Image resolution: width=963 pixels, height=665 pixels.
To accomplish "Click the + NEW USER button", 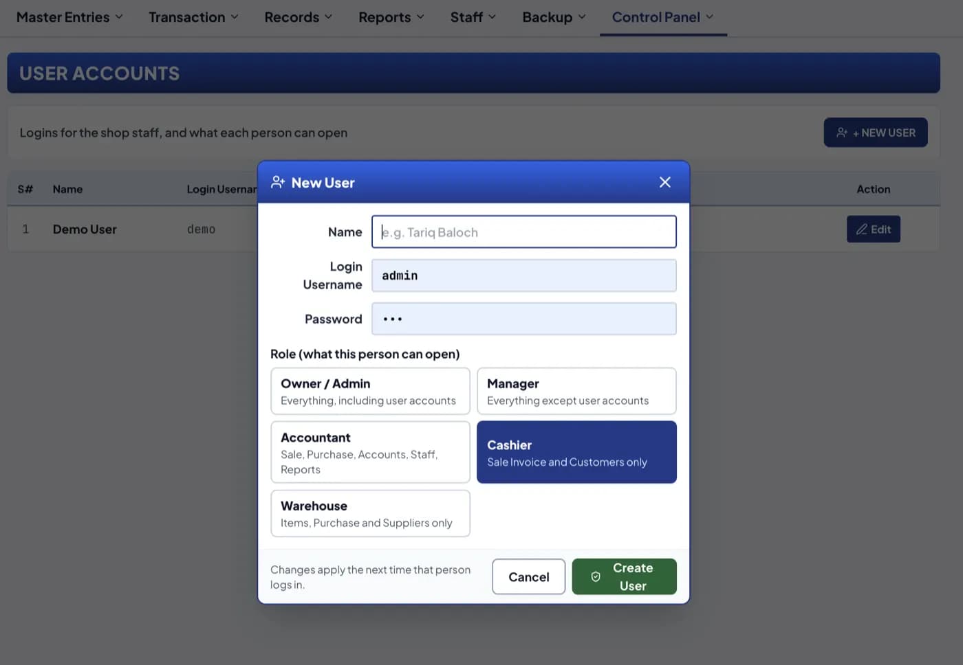I will click(x=876, y=133).
